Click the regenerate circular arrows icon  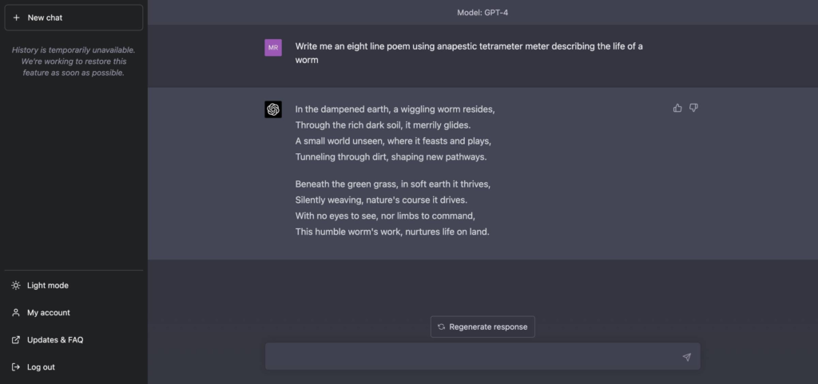pos(441,327)
